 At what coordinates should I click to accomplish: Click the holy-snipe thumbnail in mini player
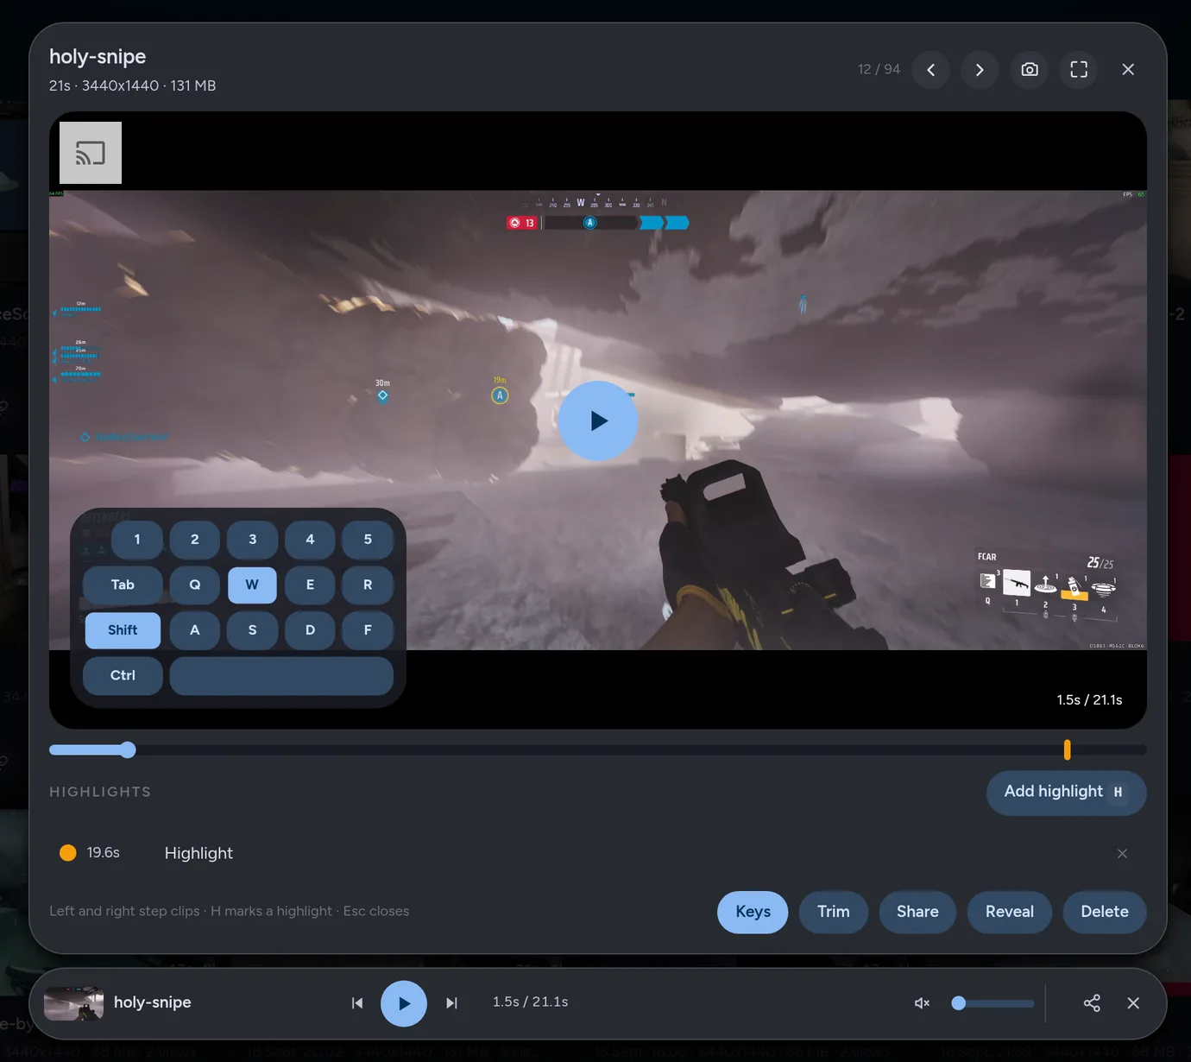pos(73,1003)
